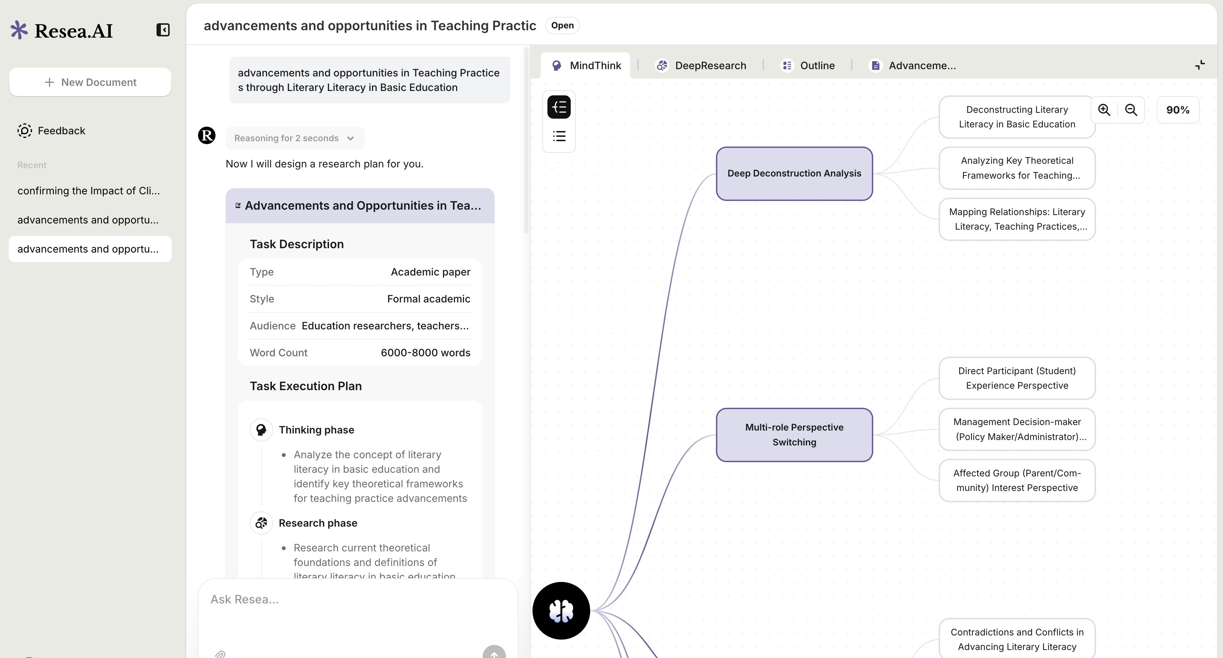Select 'Management Decision-maker (Policy Maker/Administrator)' node

[1017, 429]
